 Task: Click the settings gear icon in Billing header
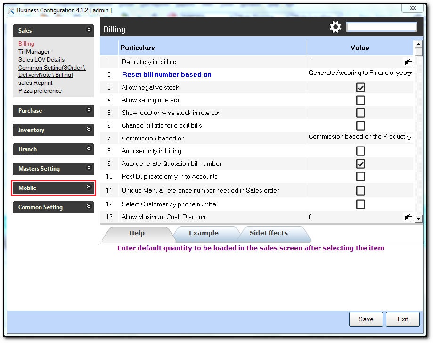point(335,27)
